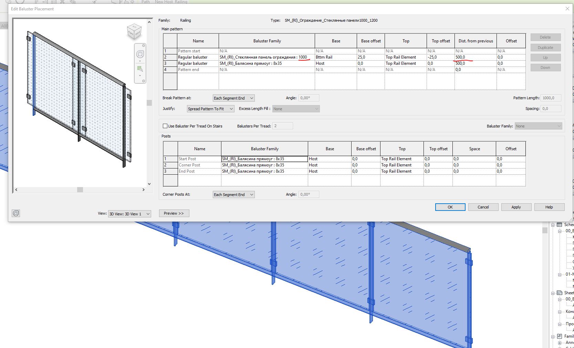Click the Sheets icon in the project browser
574x348 pixels.
(560, 293)
